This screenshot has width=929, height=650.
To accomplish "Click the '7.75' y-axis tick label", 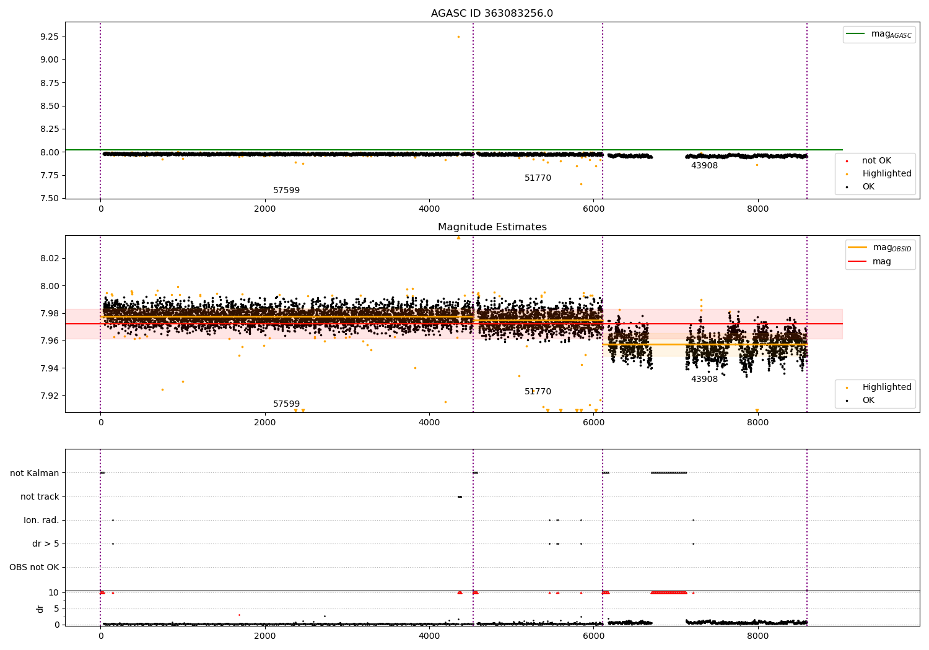I will point(49,175).
